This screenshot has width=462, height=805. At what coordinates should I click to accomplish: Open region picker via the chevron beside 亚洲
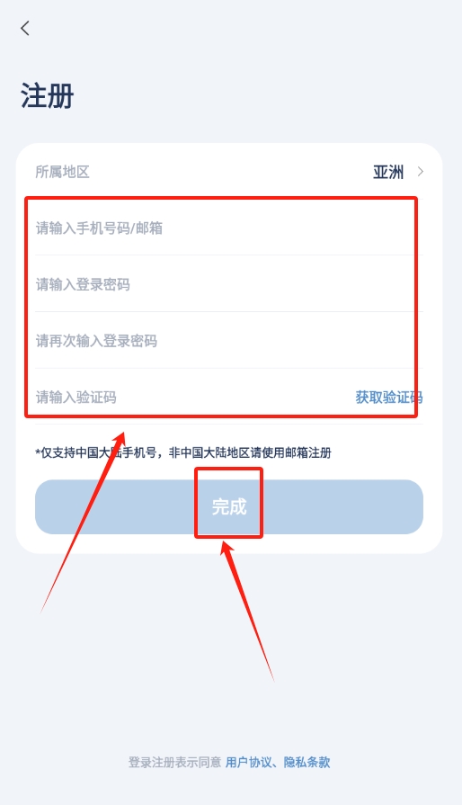coord(421,172)
